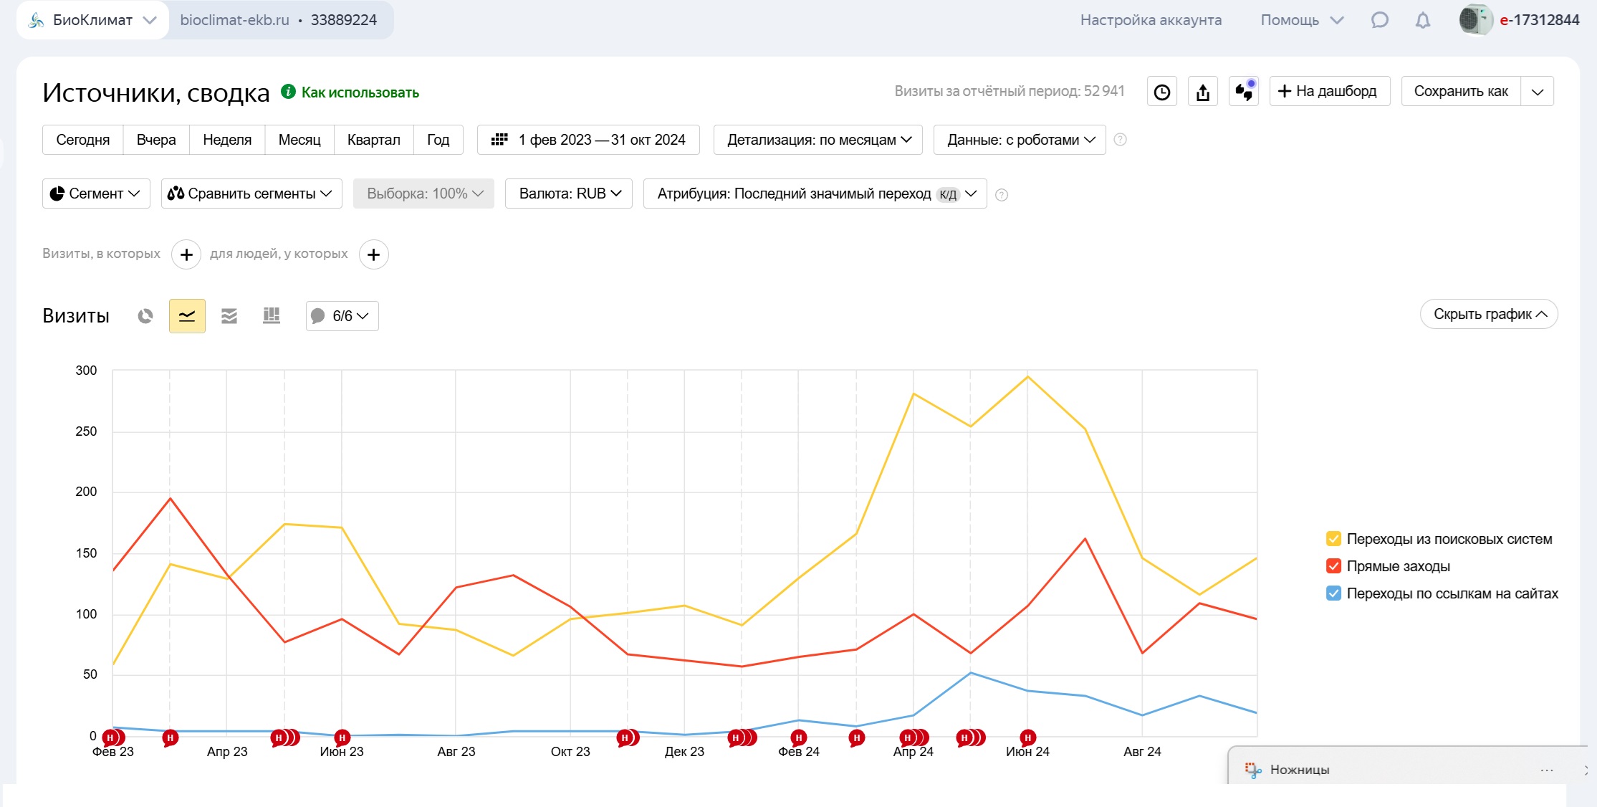
Task: Click annotation marker under Июн 24
Action: (x=1027, y=737)
